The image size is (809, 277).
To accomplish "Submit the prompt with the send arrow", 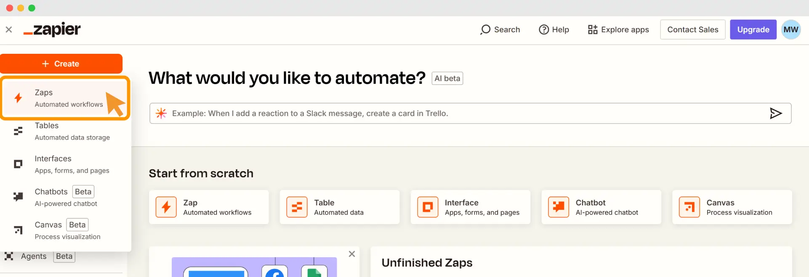I will pyautogui.click(x=775, y=113).
